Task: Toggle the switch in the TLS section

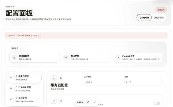Action: [157, 103]
